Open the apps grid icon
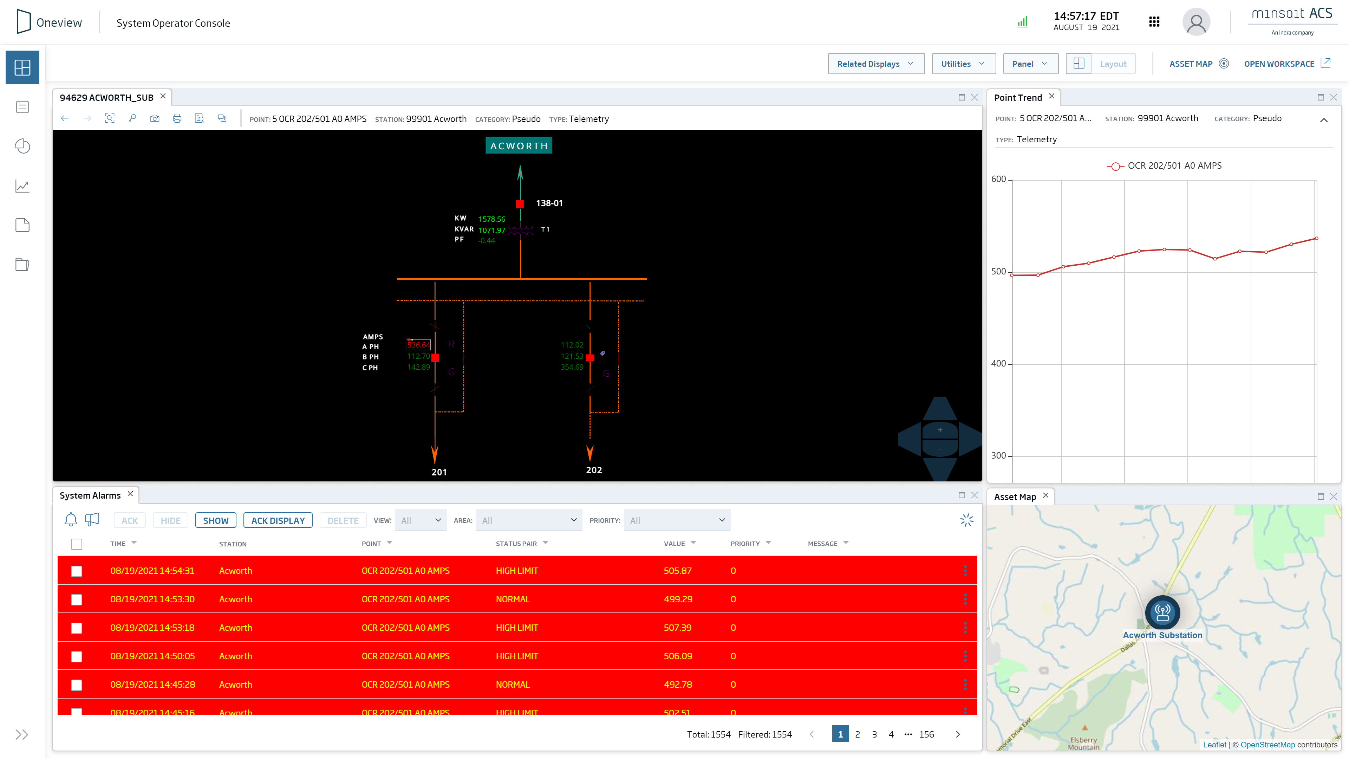1349x759 pixels. pyautogui.click(x=1154, y=22)
